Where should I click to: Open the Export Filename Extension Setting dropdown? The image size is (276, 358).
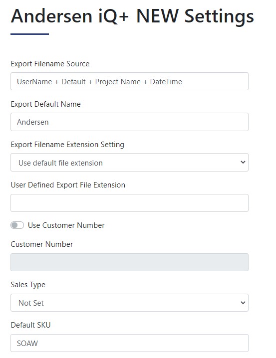129,163
